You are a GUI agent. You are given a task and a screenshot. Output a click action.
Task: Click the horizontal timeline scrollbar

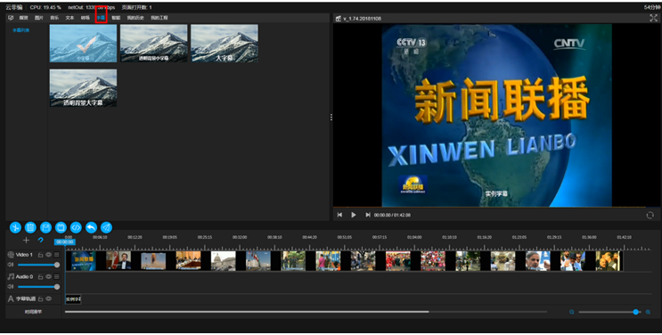(247, 312)
